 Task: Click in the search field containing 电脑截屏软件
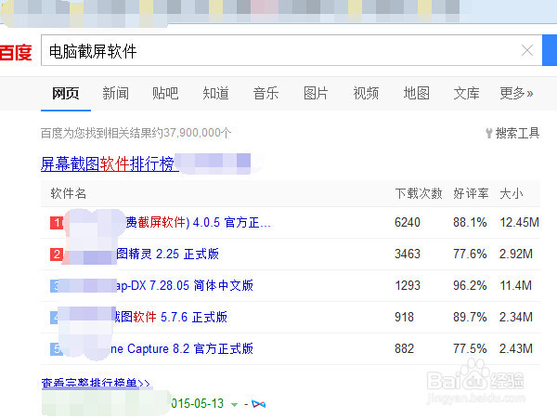(291, 50)
